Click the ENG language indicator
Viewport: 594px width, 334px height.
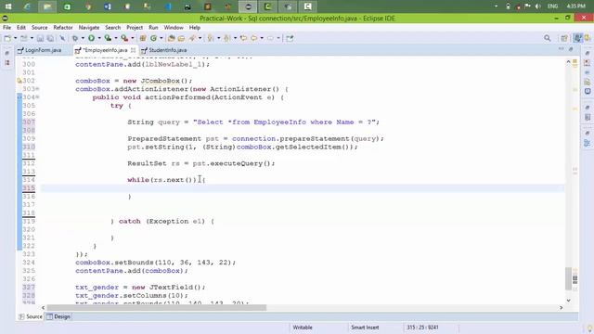coord(553,6)
